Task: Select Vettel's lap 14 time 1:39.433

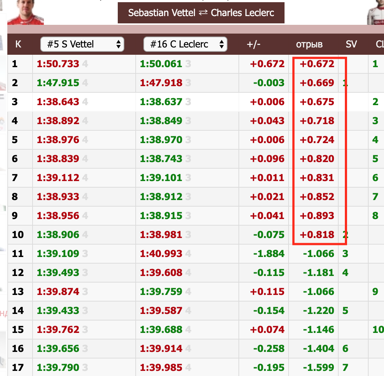Action: [x=58, y=311]
